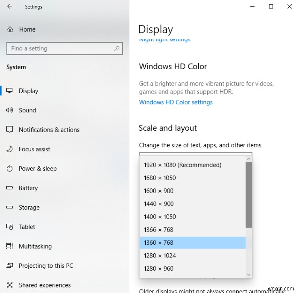Choose 1920 × 1080 (Recommended) resolution
The width and height of the screenshot is (299, 293).
(193, 165)
